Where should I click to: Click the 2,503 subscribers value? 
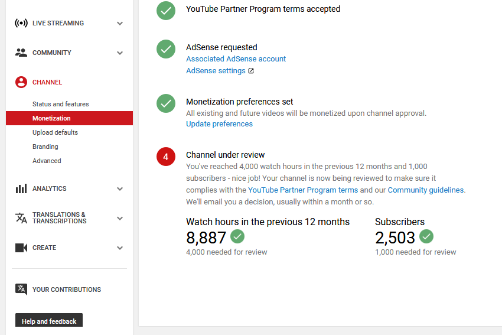click(x=395, y=238)
